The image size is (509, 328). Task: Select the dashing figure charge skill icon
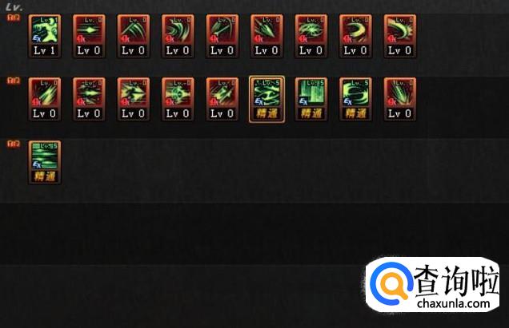pos(134,99)
